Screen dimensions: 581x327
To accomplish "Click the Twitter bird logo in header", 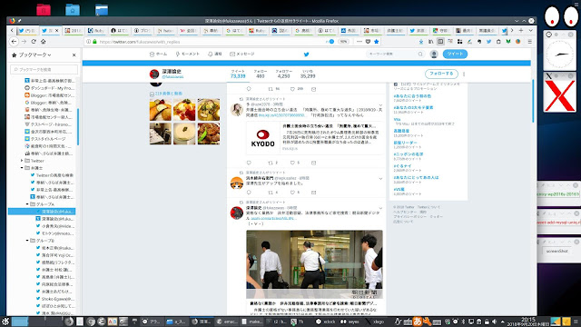I will click(x=306, y=54).
